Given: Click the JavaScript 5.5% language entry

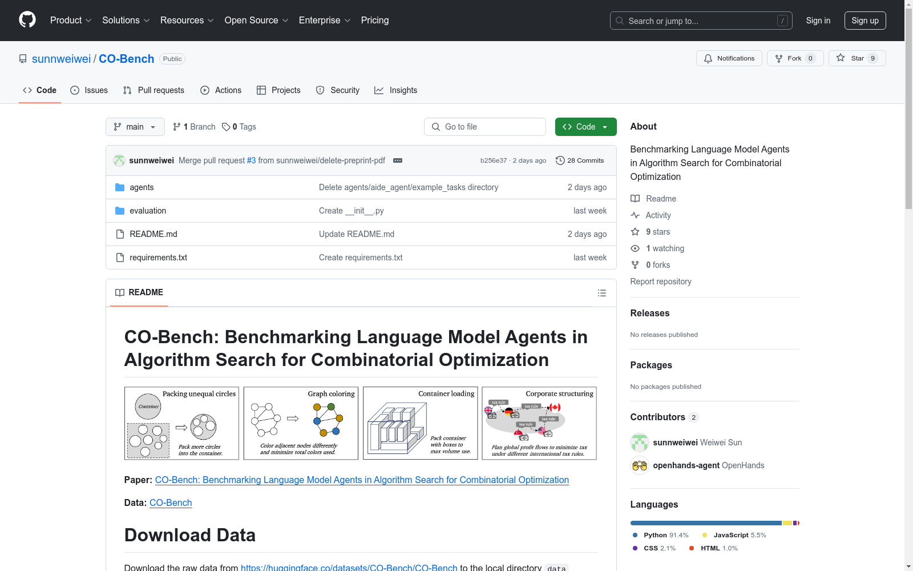Looking at the screenshot, I should 734,535.
